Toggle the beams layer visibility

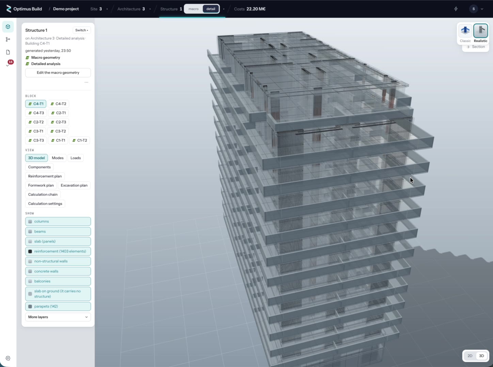58,231
